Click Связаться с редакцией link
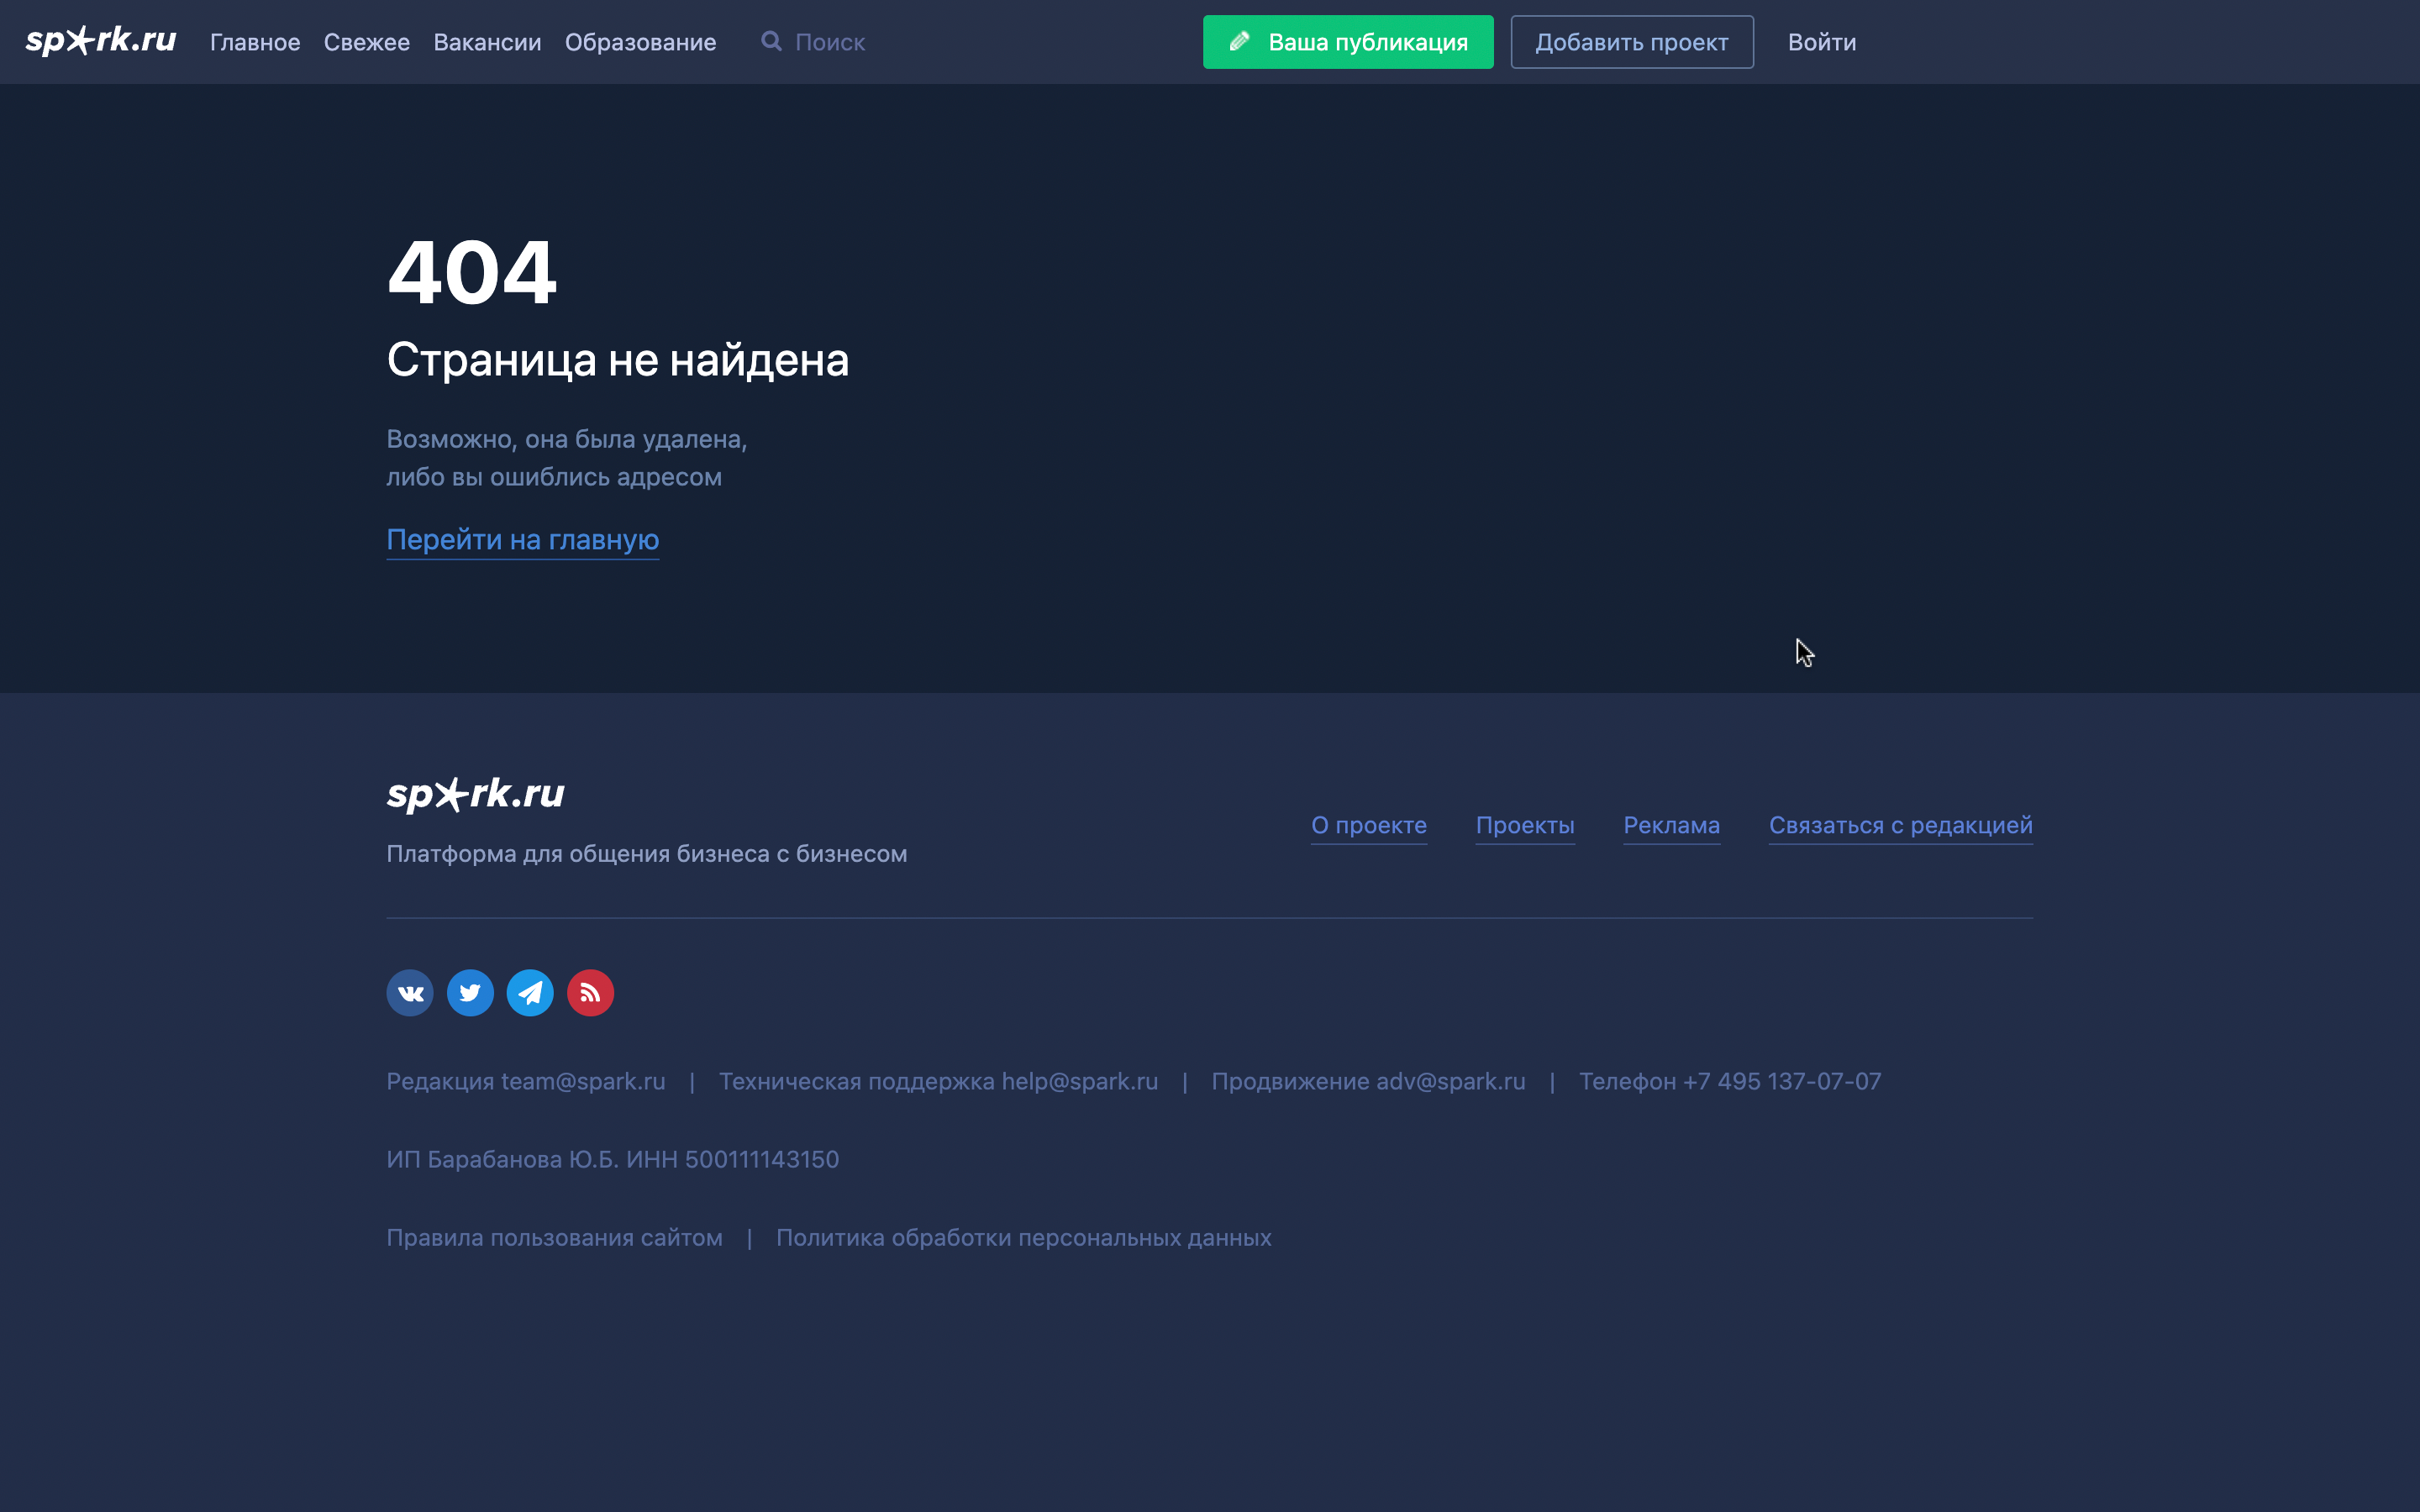The height and width of the screenshot is (1512, 2420). pos(1901,826)
